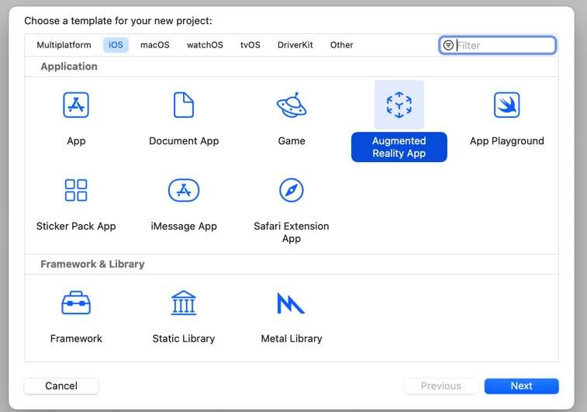Choose the App Playground swift icon

point(506,105)
